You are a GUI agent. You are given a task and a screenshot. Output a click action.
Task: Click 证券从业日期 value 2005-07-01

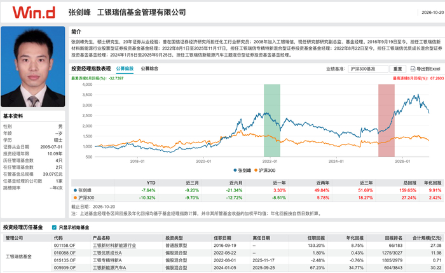(51, 147)
